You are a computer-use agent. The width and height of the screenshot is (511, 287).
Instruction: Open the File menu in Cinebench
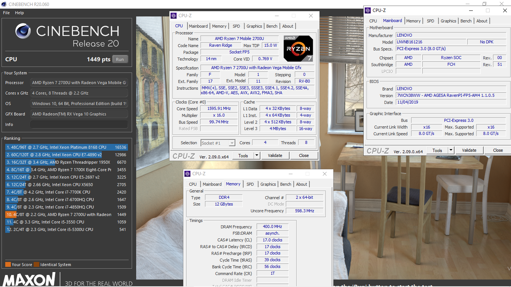[6, 13]
